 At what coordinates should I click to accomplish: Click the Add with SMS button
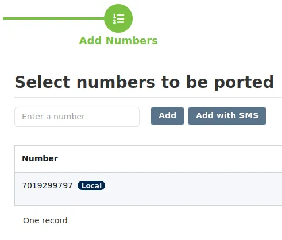tap(227, 116)
